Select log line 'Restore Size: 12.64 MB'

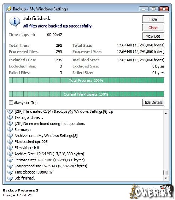tap(49, 160)
